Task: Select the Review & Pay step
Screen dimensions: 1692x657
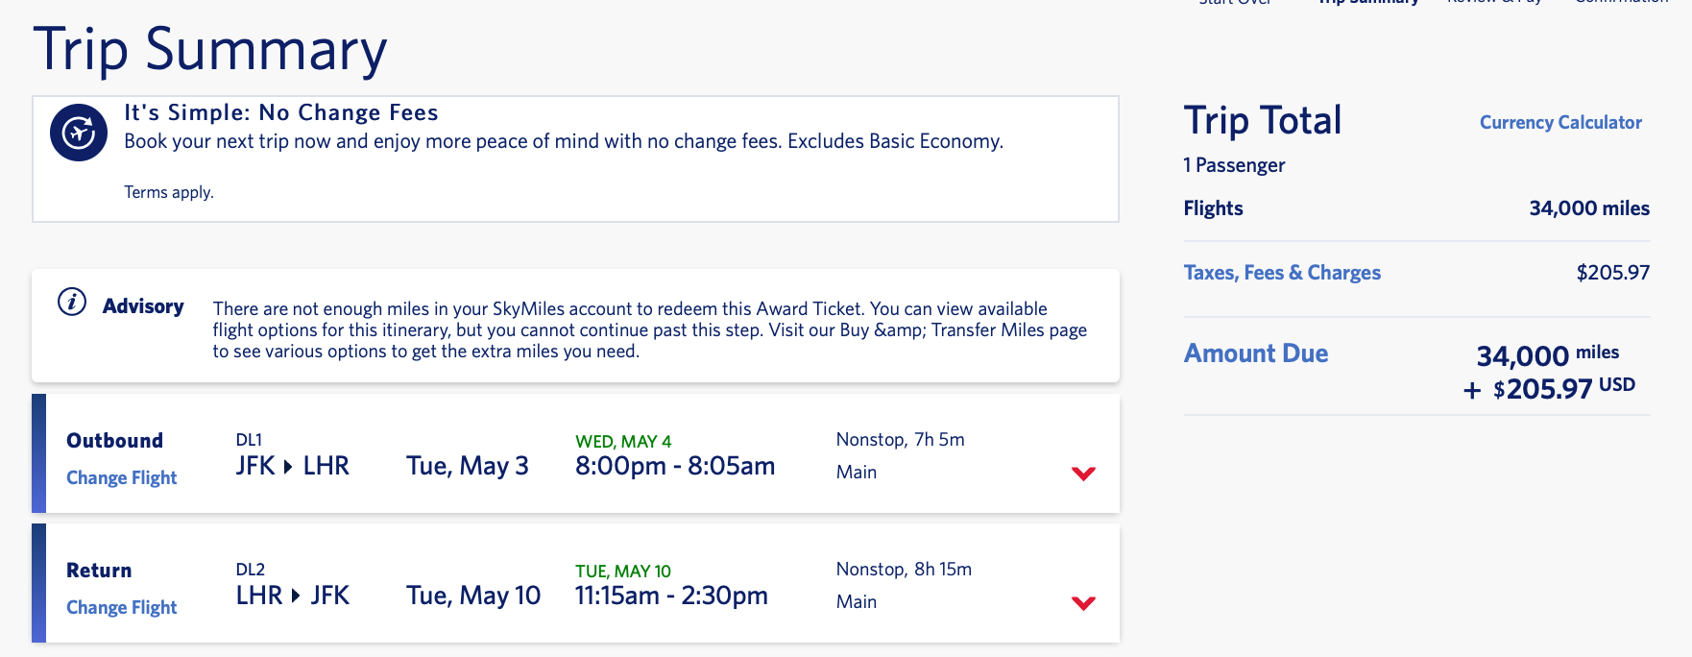Action: click(1494, 3)
